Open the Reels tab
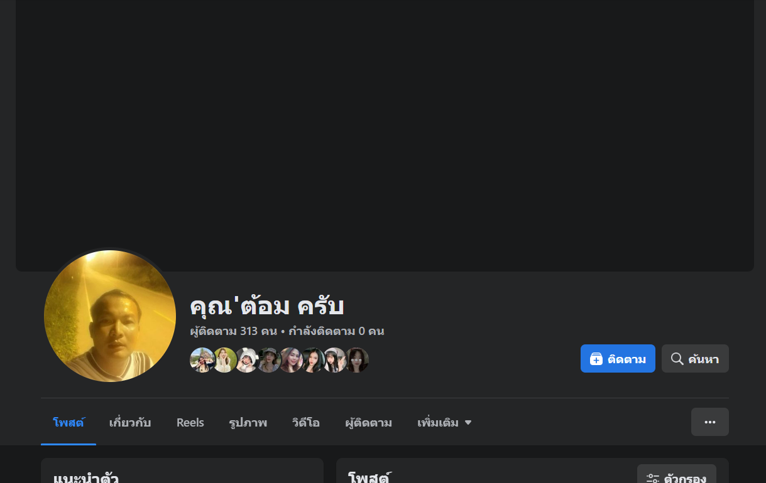 click(190, 423)
